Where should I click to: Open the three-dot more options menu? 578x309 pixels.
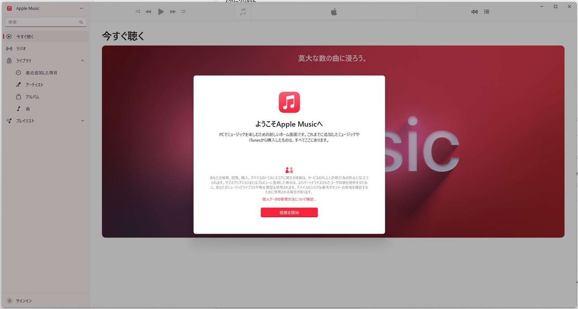click(x=81, y=9)
